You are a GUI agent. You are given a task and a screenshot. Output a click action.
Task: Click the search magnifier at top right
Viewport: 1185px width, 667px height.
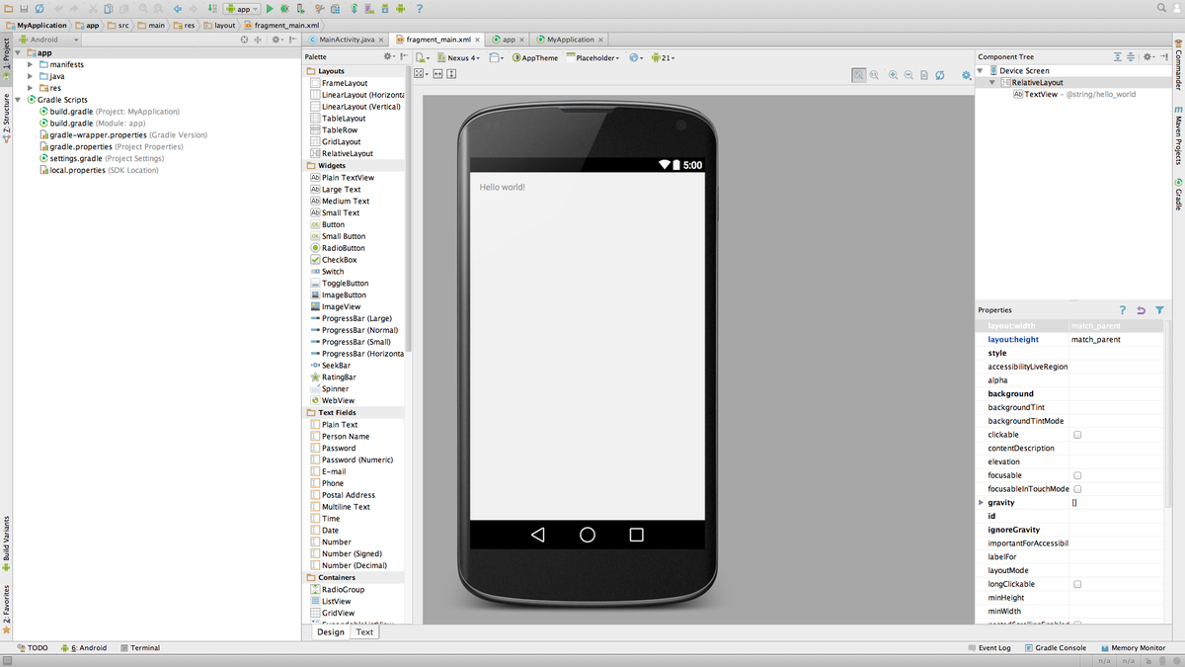coord(1161,8)
